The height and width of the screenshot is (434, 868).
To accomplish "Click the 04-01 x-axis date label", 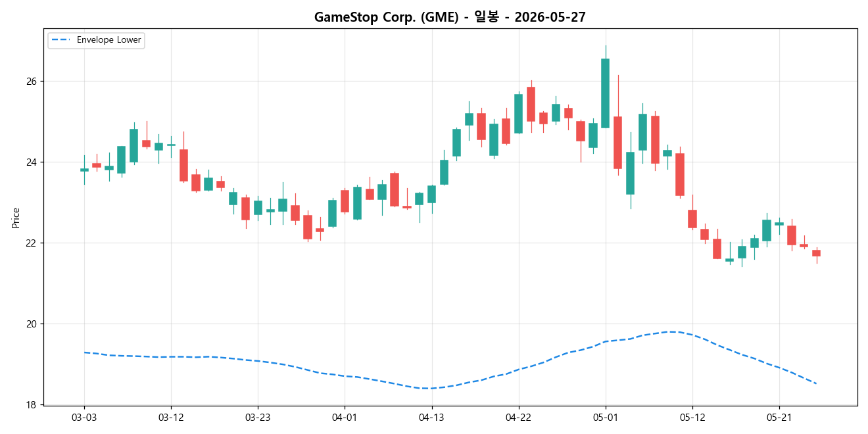I will (345, 418).
